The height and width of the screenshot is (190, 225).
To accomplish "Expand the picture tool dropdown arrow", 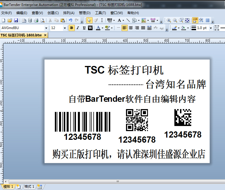I will click(x=148, y=20).
